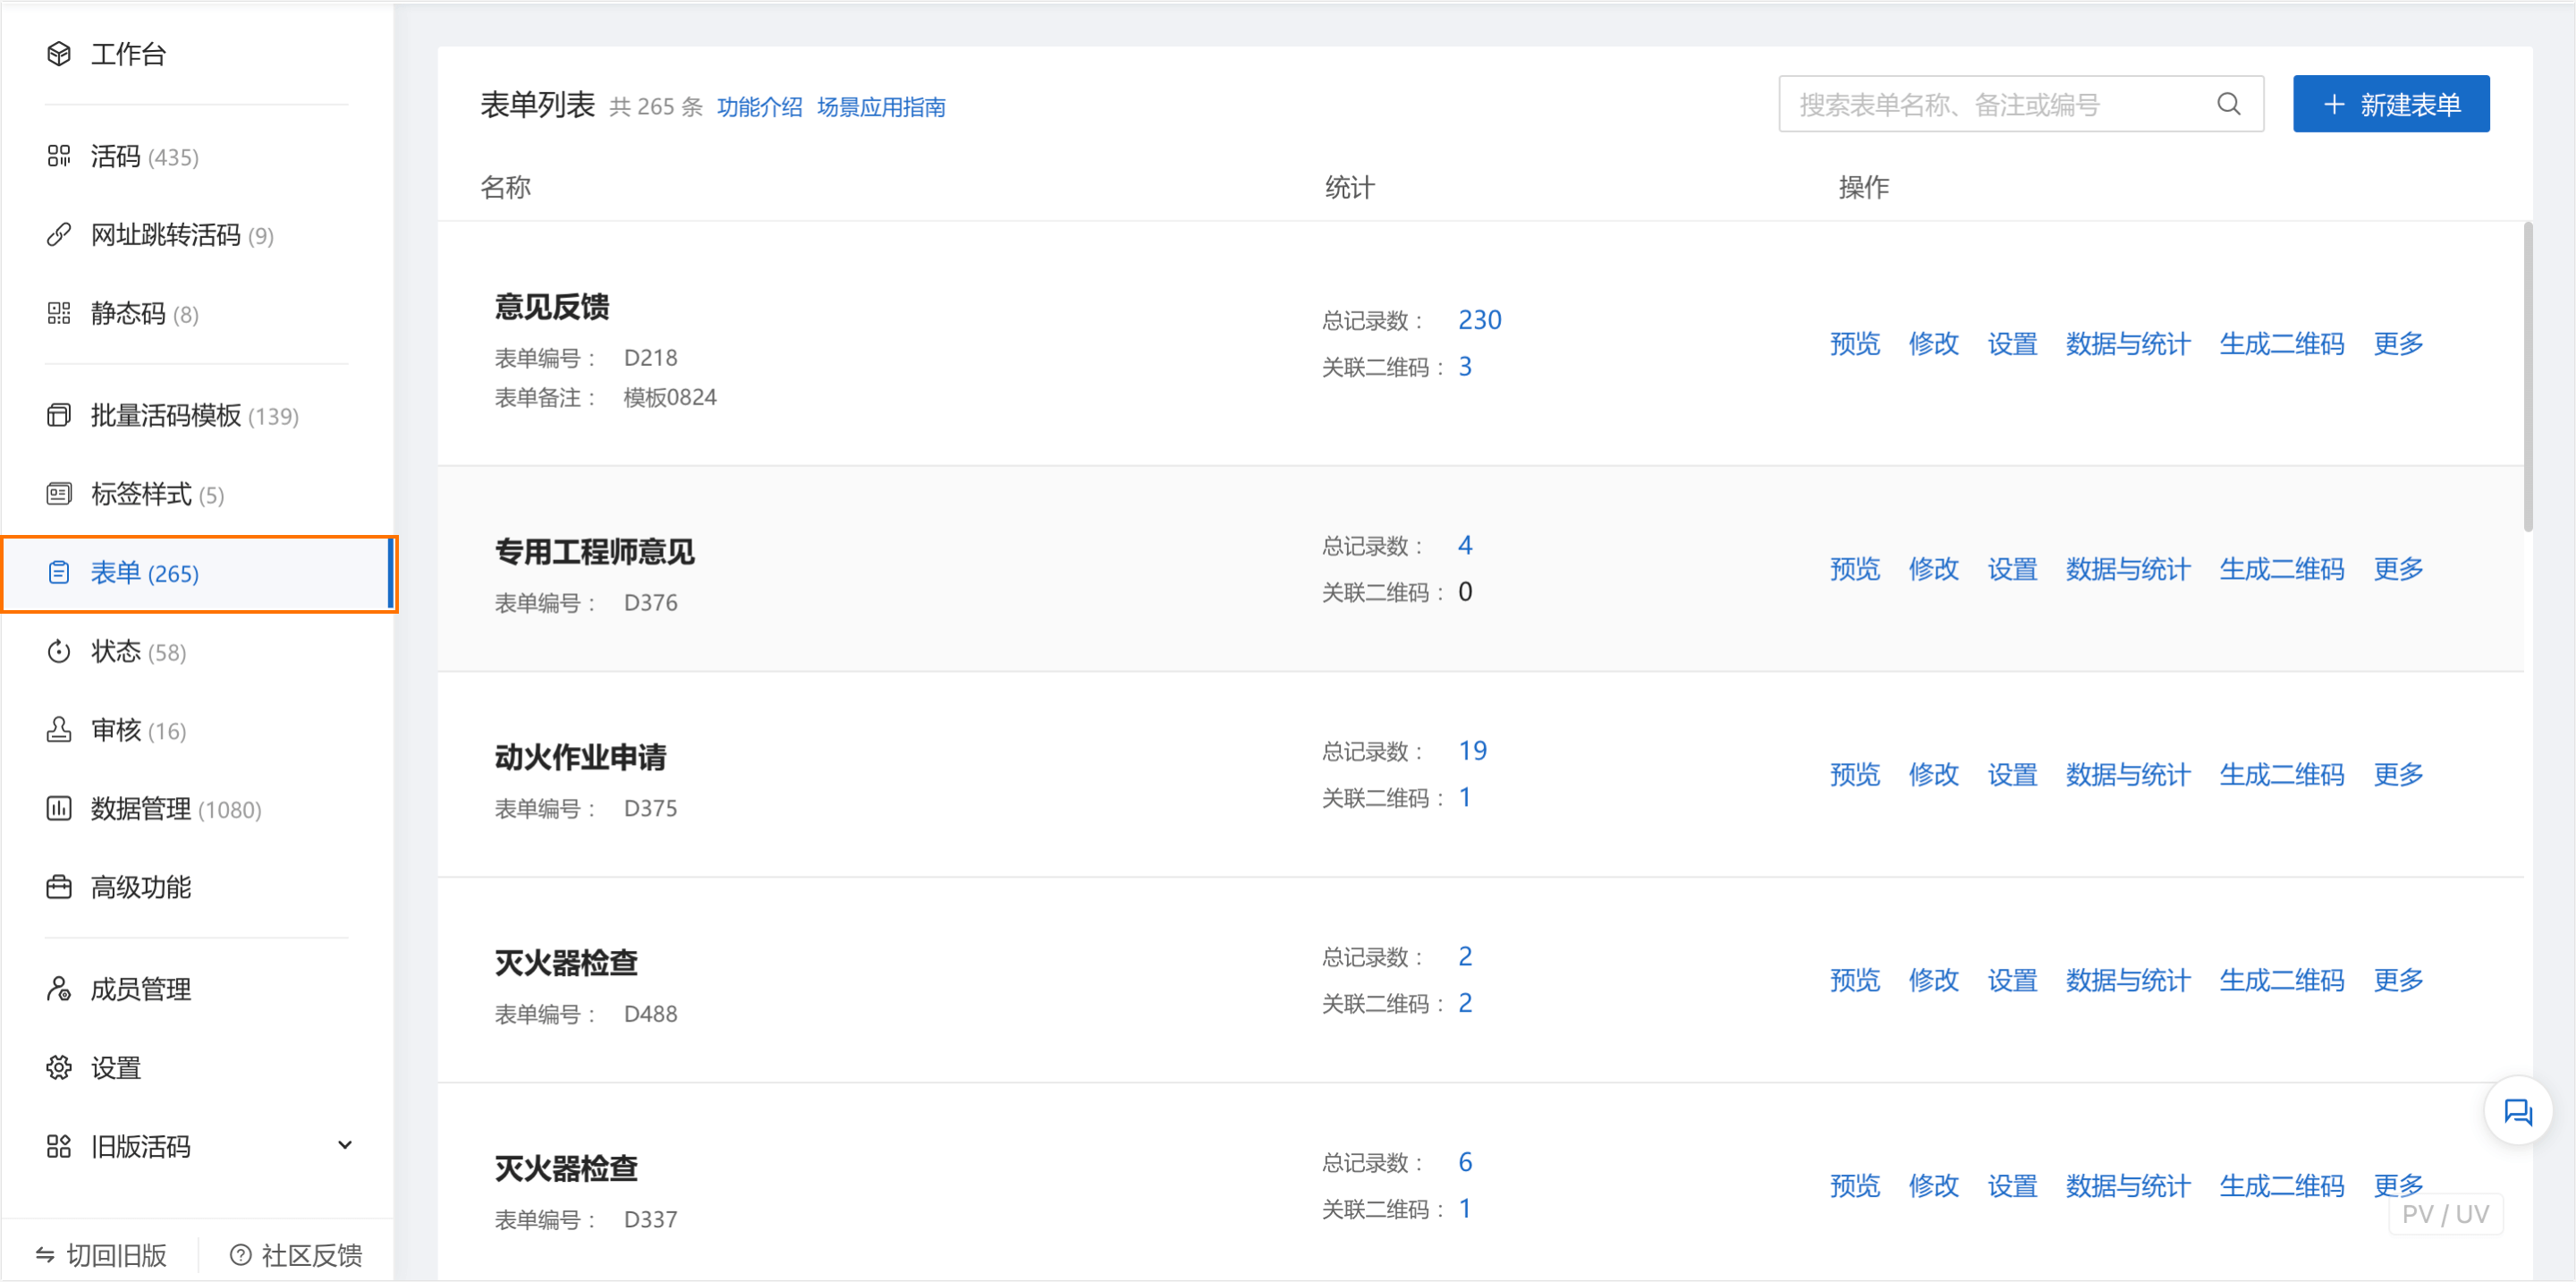Click the 审核 stamp icon

[58, 729]
